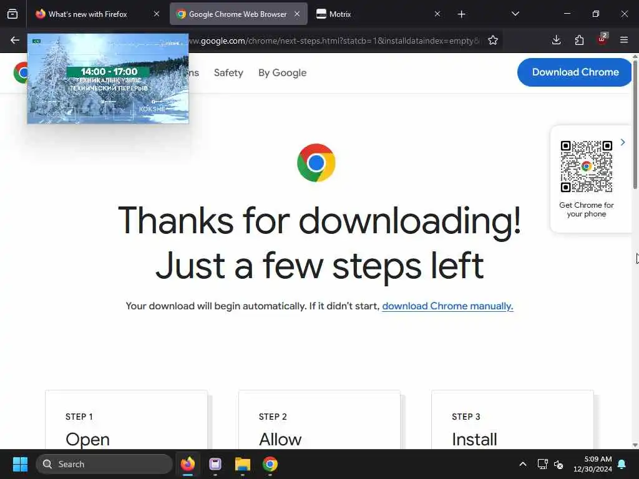Show hidden system tray icons

point(523,464)
